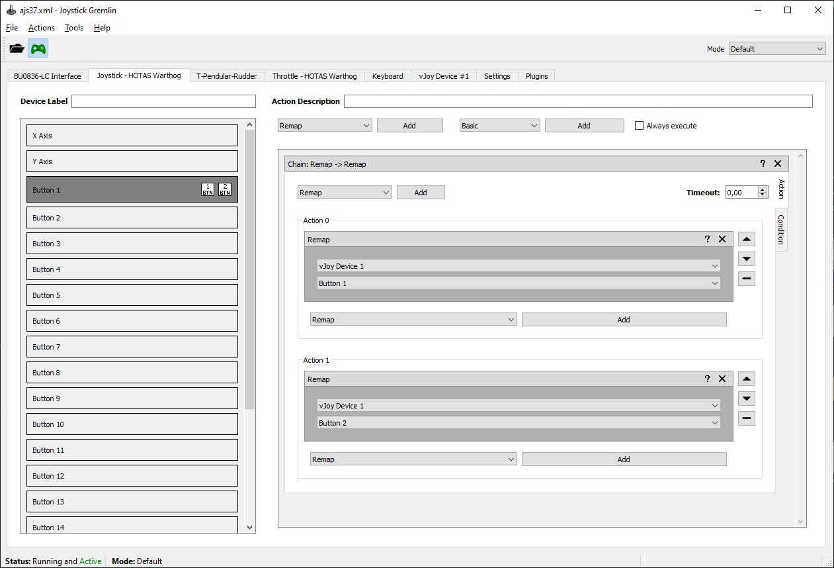Click Add next to top Remap dropdown
Viewport: 834px width, 568px height.
pos(409,126)
